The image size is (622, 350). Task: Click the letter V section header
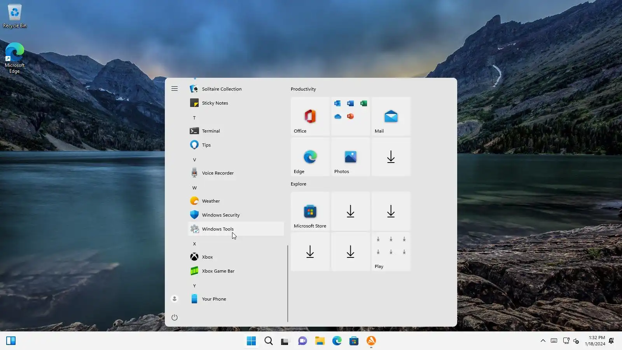click(x=194, y=160)
